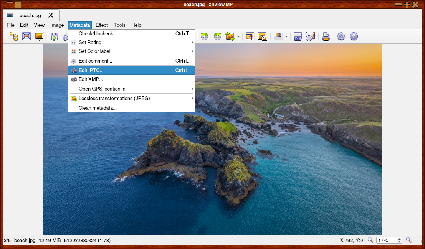Print the beach.jpg image
This screenshot has height=249, width=425.
tap(326, 36)
